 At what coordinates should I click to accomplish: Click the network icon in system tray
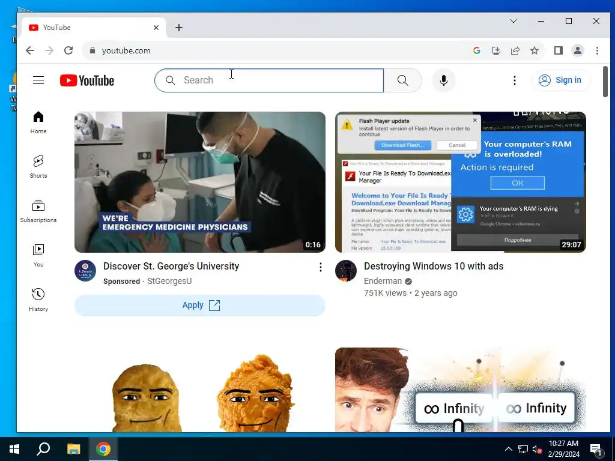(x=523, y=449)
